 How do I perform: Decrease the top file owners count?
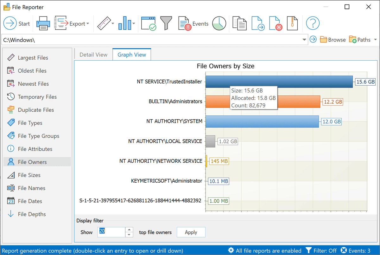pyautogui.click(x=129, y=235)
